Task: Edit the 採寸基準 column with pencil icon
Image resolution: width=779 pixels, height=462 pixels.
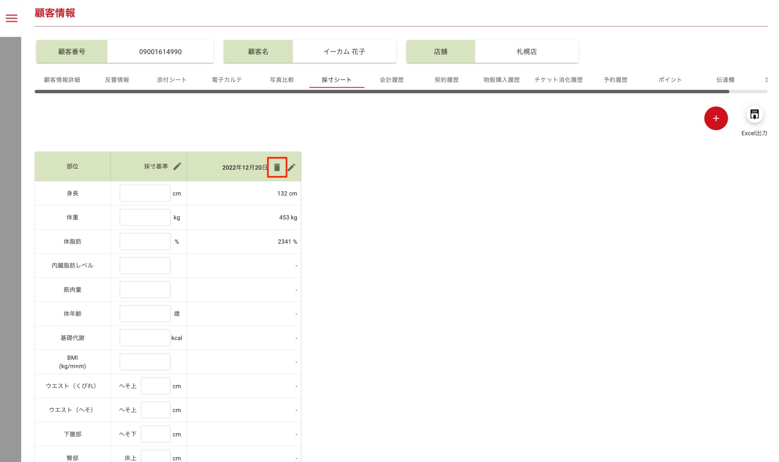Action: (177, 166)
